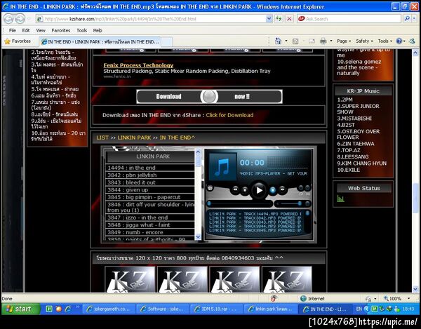Click the Download now !! button
This screenshot has height=329, width=421.
pos(209,96)
